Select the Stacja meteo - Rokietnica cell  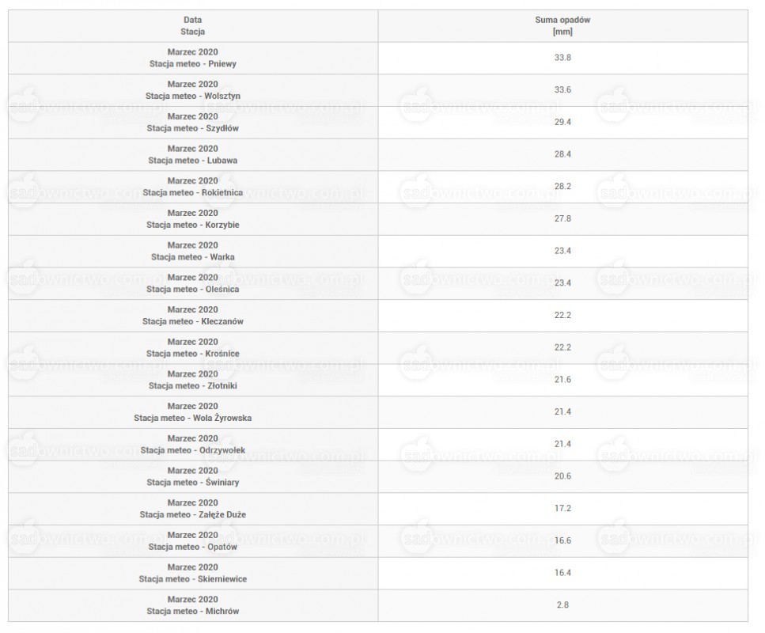pyautogui.click(x=193, y=187)
